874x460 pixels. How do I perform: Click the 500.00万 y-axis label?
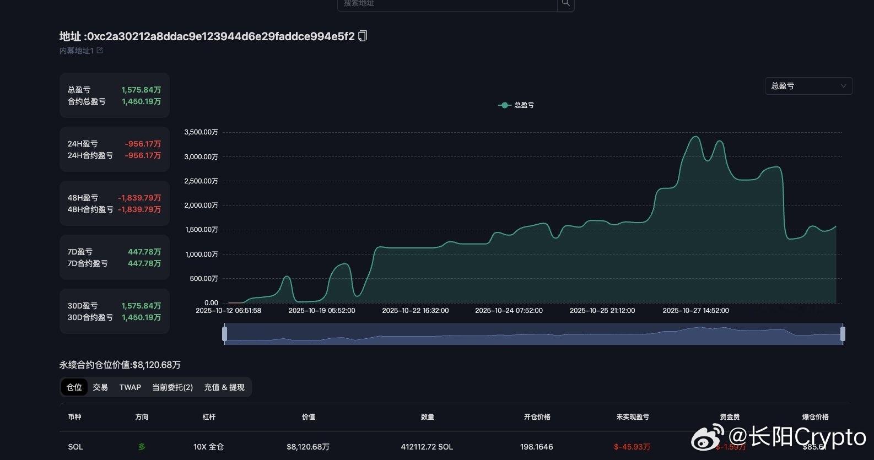click(x=204, y=278)
